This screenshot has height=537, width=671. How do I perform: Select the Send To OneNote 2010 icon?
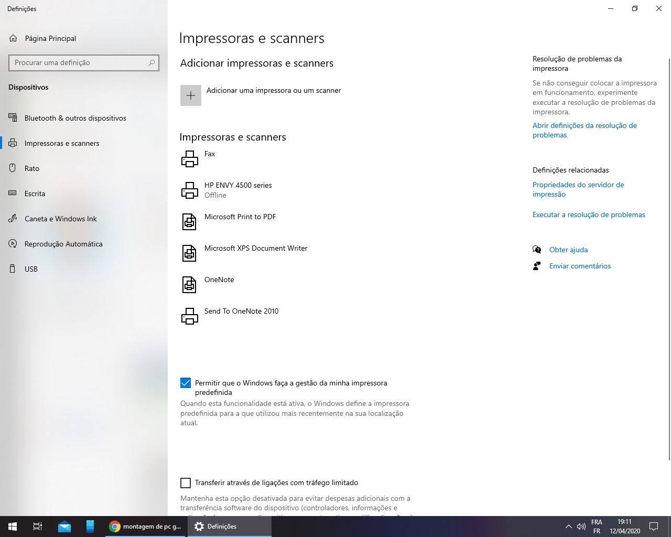pos(190,316)
